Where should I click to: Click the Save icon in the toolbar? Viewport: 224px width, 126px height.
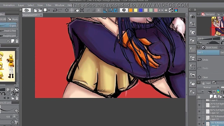[x=45, y=10]
